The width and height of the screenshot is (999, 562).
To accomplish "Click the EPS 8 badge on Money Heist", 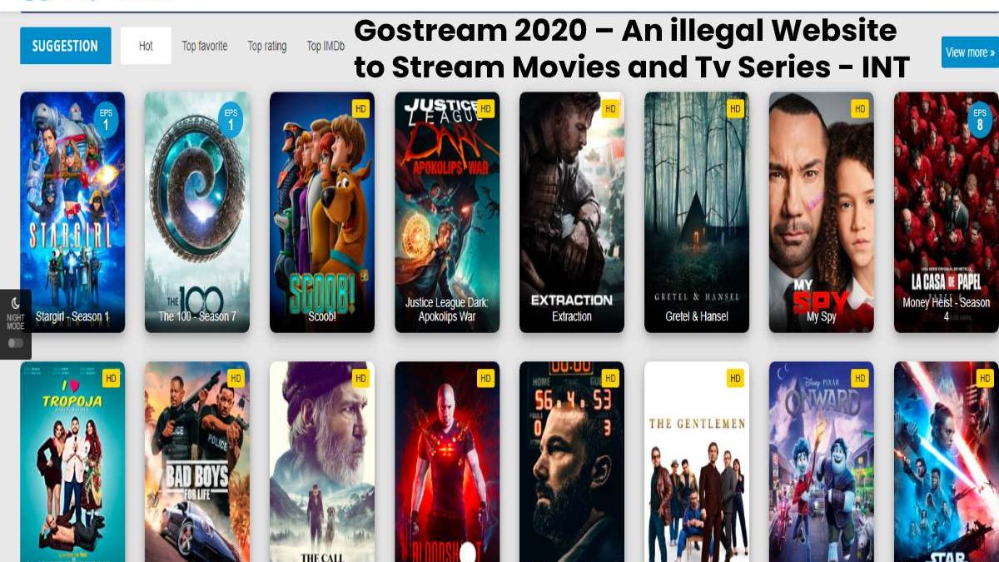I will point(980,119).
